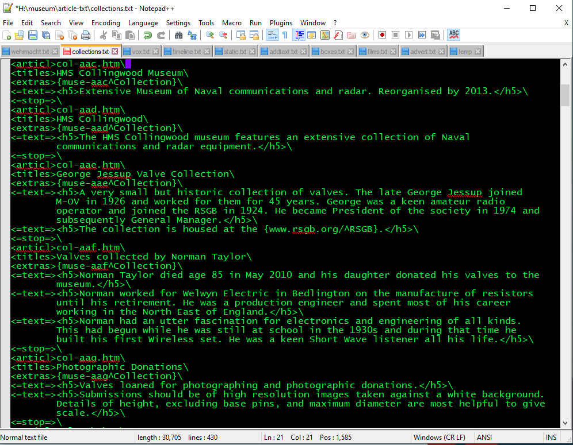Open the Edit menu
Image resolution: width=573 pixels, height=445 pixels.
tap(26, 22)
